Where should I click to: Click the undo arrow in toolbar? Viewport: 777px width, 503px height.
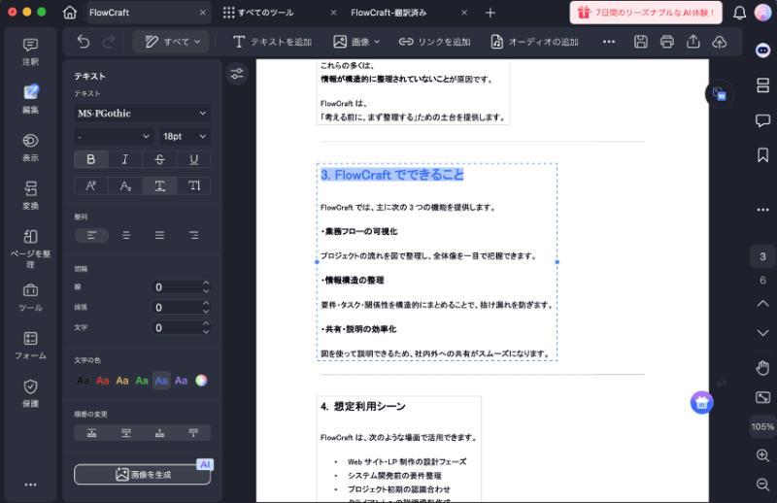tap(84, 42)
